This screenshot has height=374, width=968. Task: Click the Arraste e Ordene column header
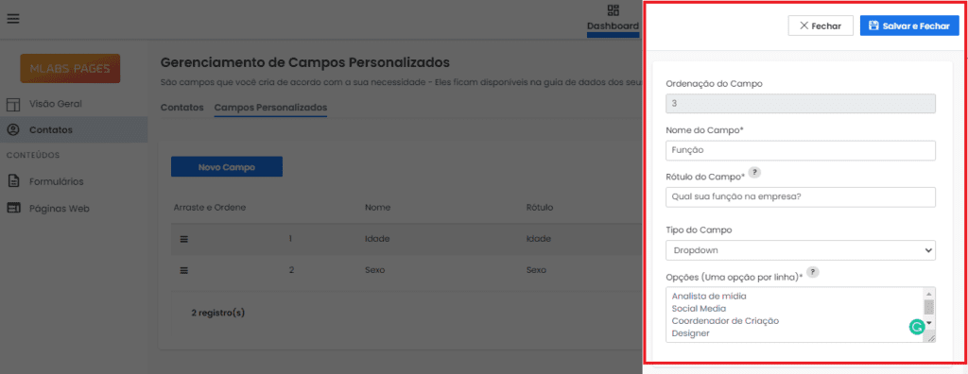[210, 207]
